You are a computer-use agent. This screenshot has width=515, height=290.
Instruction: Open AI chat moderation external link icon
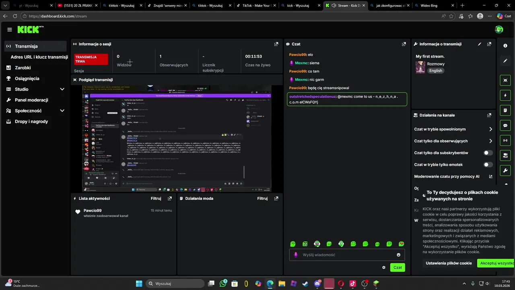[x=490, y=176]
